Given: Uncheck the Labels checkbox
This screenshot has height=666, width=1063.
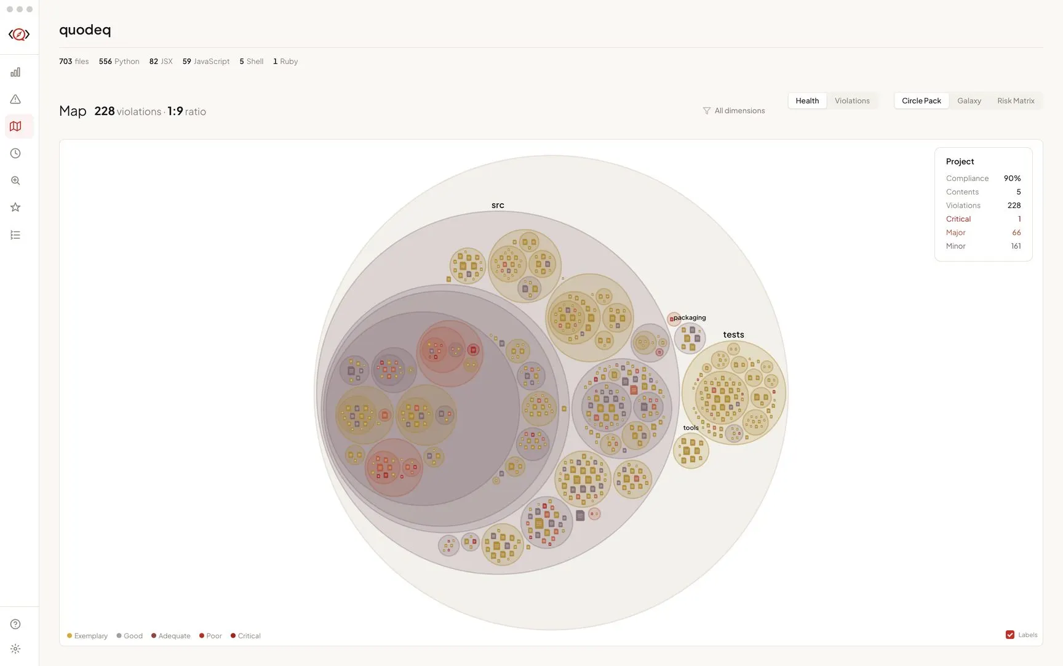Looking at the screenshot, I should (x=1009, y=635).
